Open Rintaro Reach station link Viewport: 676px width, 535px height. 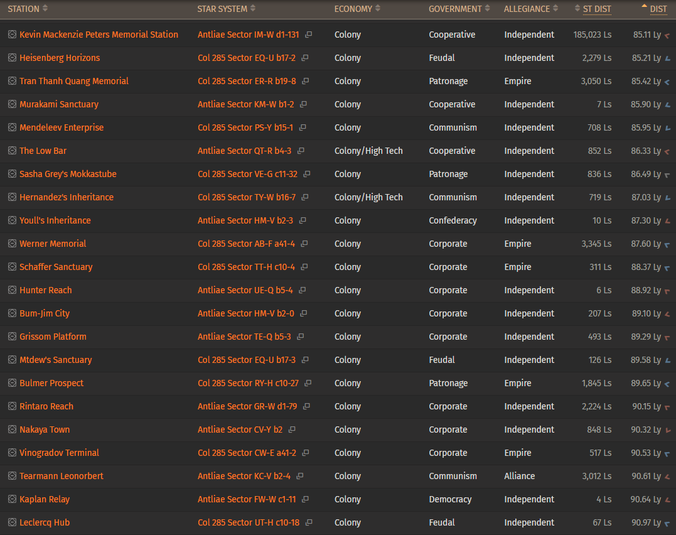tap(46, 406)
